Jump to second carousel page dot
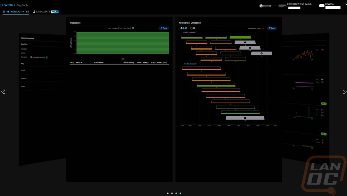This screenshot has width=347, height=196. click(172, 193)
